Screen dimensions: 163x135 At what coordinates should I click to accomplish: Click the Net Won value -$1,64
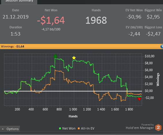(x=51, y=20)
